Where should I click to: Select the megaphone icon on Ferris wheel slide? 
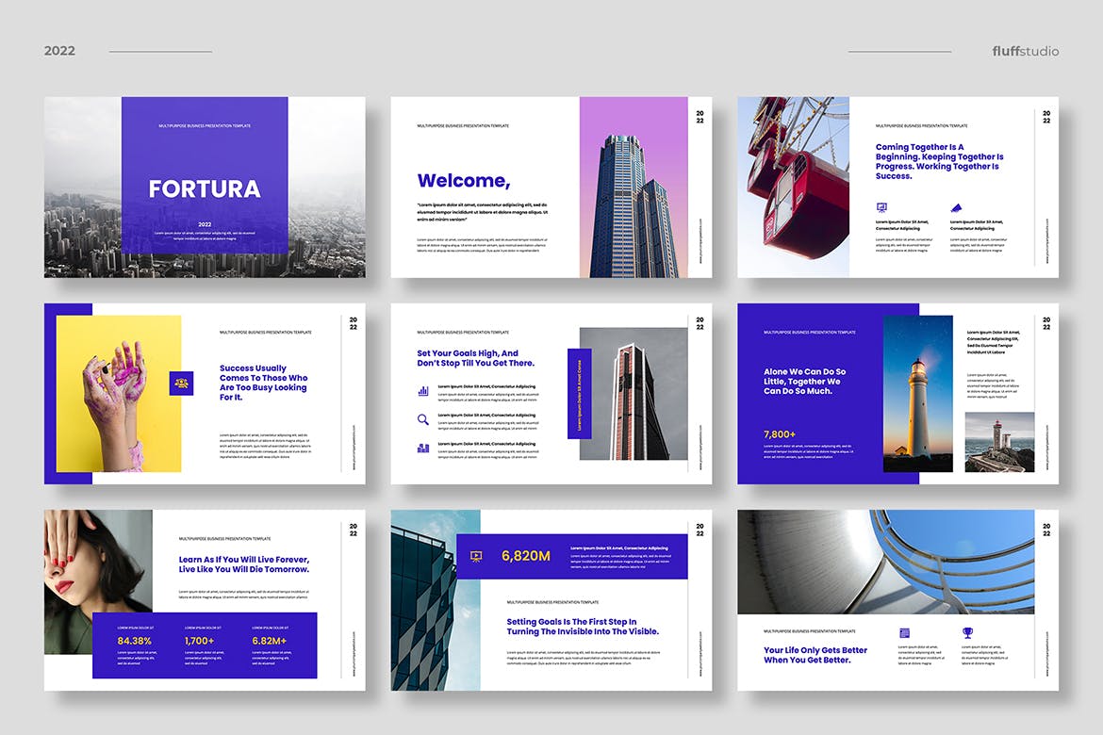pyautogui.click(x=957, y=207)
